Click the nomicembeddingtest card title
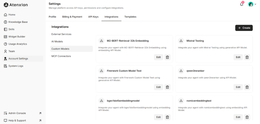This screenshot has width=260, height=124. 199,101
